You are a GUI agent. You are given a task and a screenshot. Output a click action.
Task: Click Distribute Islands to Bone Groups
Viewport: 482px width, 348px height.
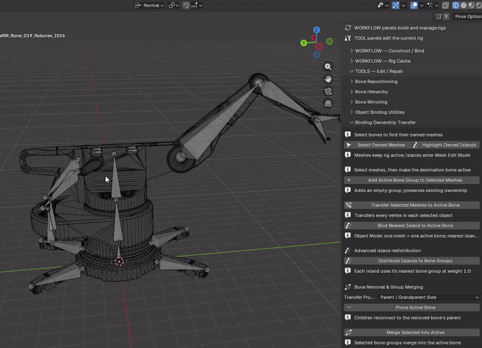pos(412,261)
